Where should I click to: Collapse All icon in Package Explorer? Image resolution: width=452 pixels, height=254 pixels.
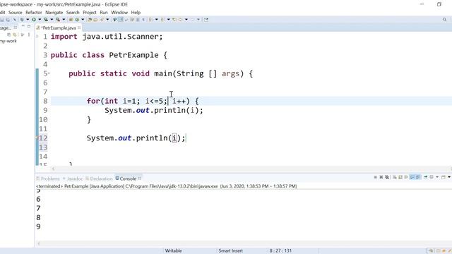(9, 35)
